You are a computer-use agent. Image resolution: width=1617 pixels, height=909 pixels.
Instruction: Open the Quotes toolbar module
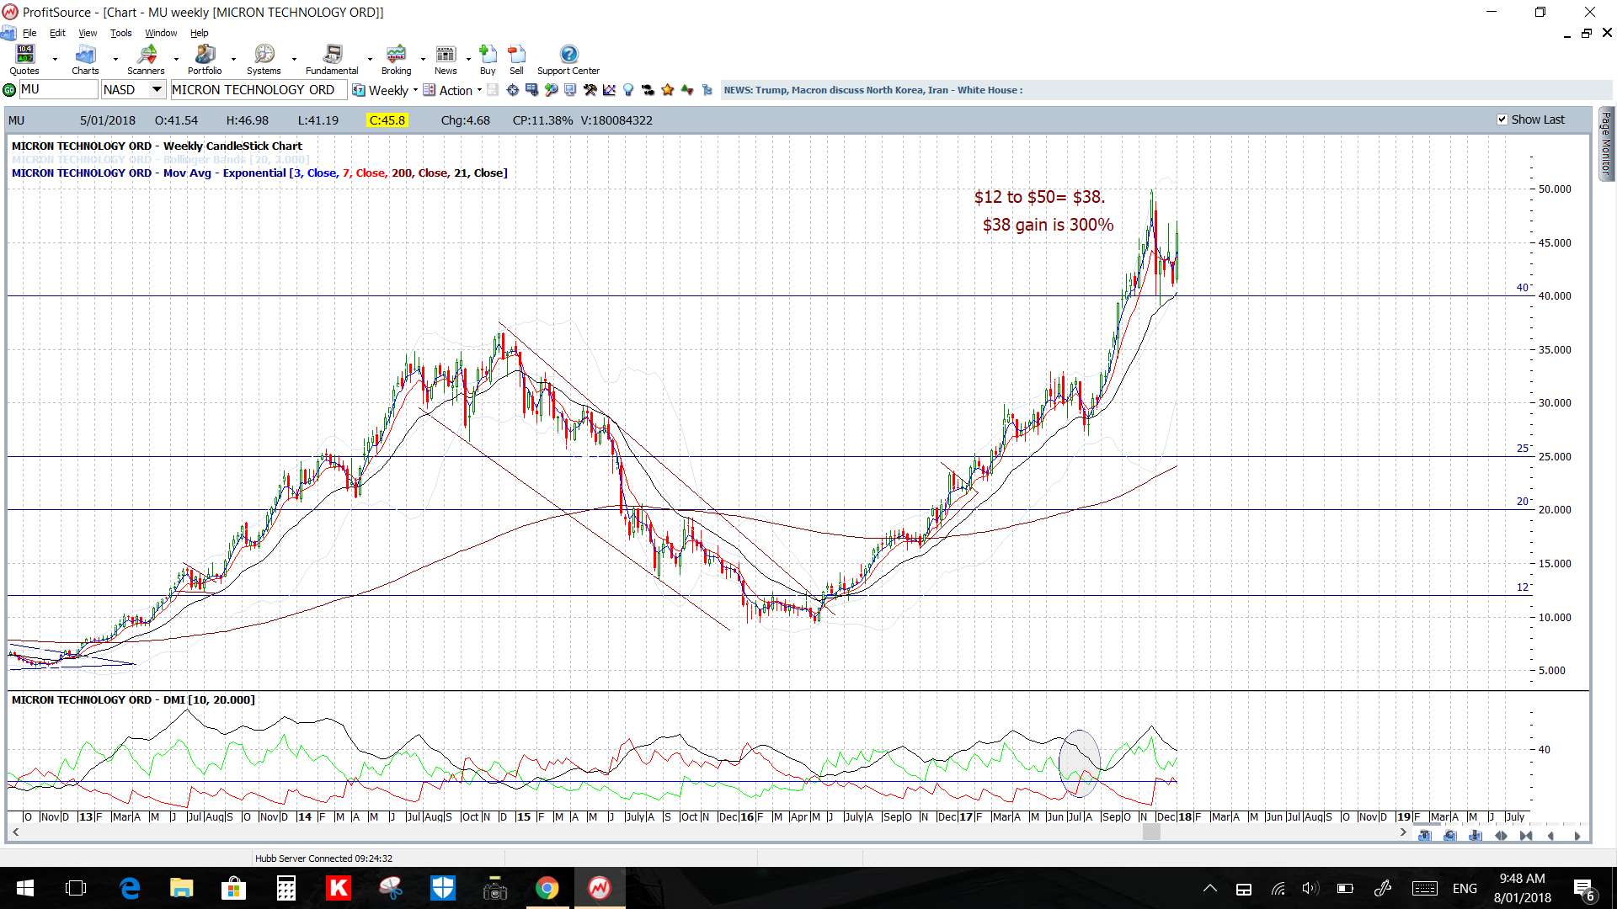[x=24, y=60]
